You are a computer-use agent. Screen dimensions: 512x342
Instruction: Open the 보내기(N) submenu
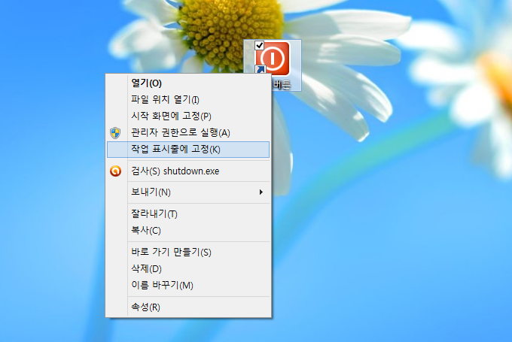188,192
